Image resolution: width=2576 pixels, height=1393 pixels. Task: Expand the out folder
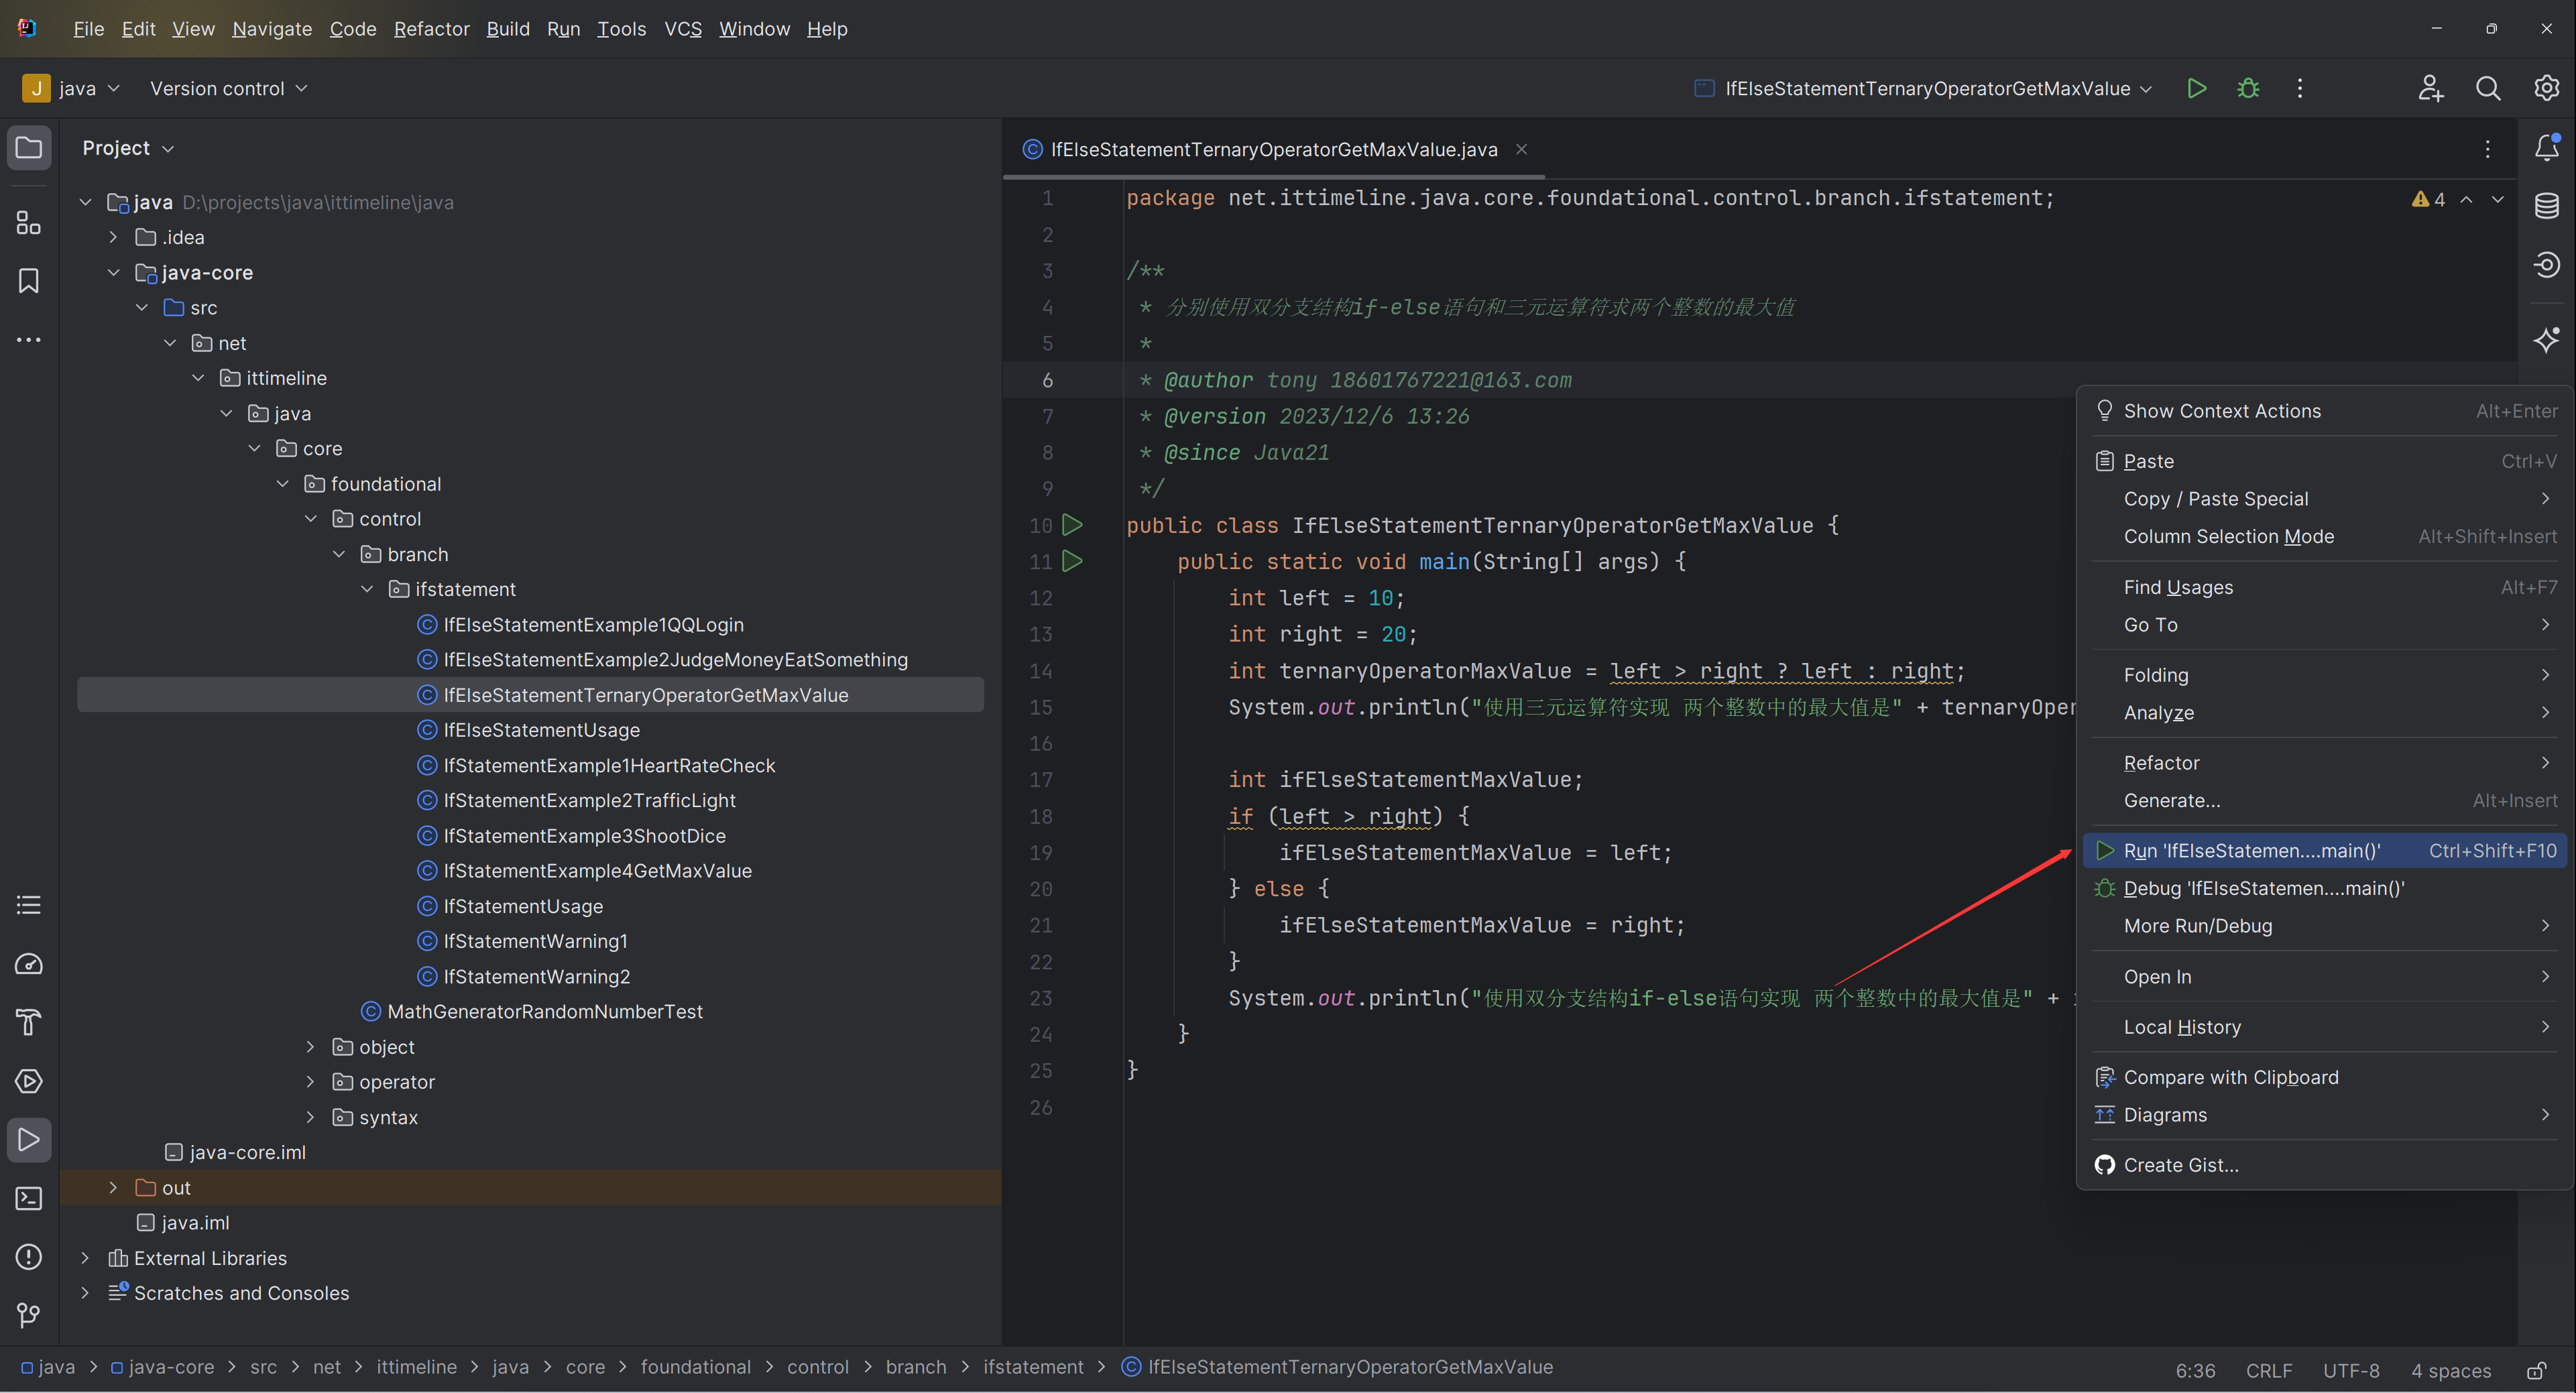[113, 1188]
